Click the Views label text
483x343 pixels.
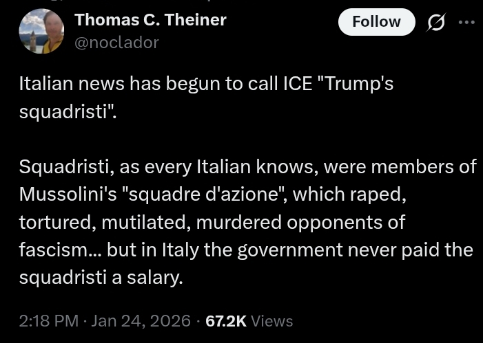click(272, 321)
